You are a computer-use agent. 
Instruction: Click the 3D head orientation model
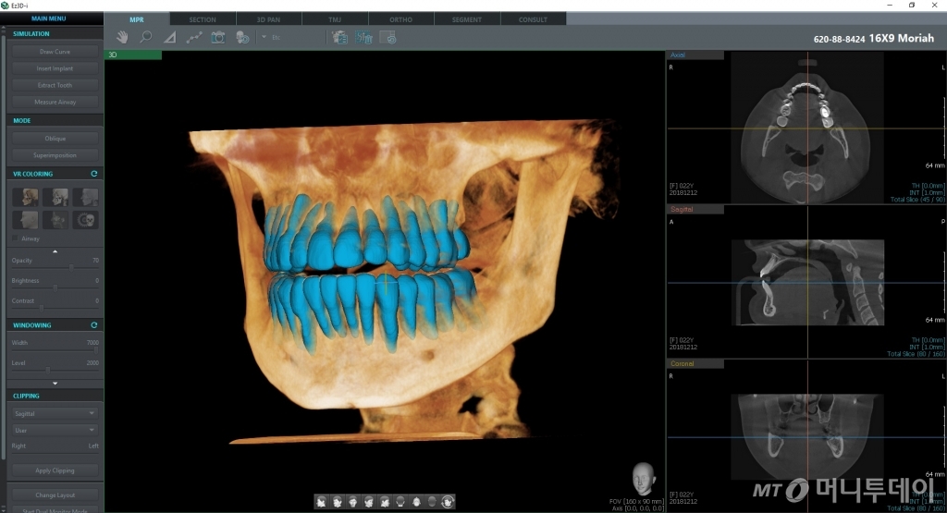coord(644,479)
